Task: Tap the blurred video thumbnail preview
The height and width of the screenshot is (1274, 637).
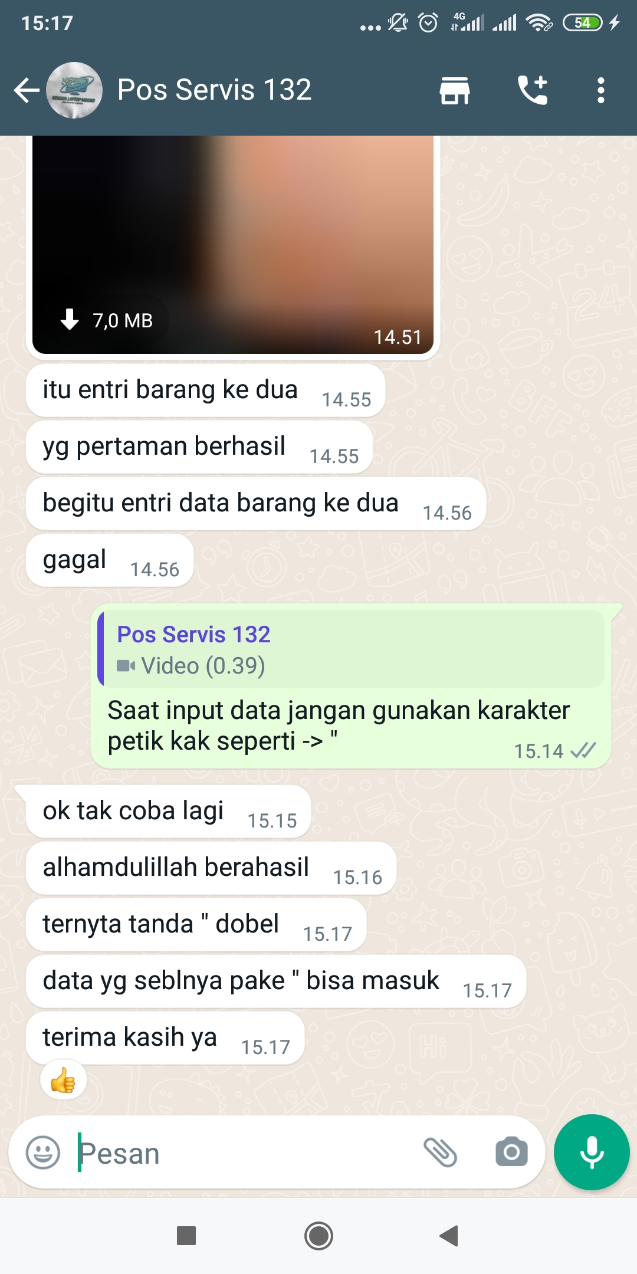Action: pos(233,245)
